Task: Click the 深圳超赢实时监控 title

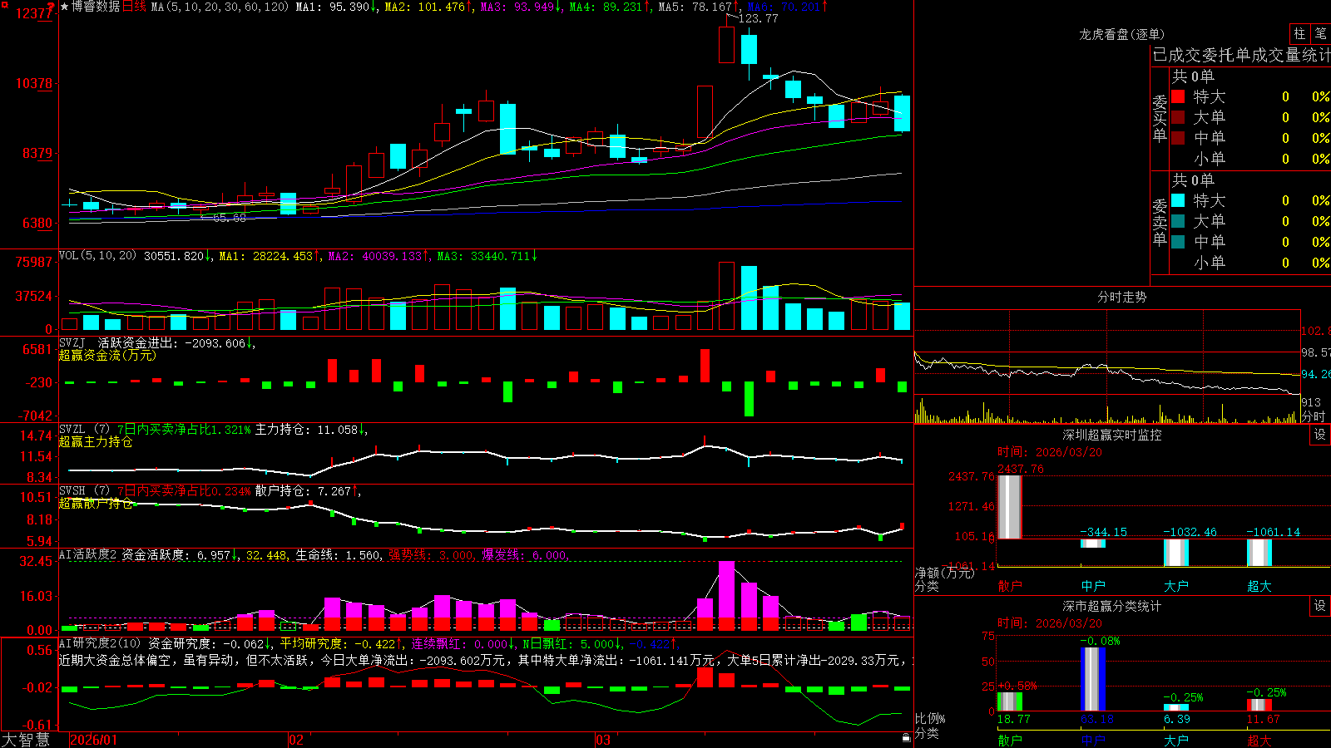Action: (1112, 435)
